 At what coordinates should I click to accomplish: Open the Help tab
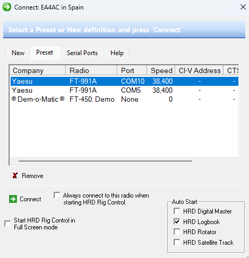click(117, 53)
